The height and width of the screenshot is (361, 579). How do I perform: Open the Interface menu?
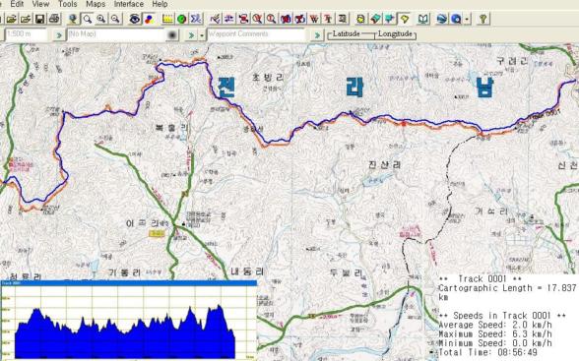coord(128,4)
